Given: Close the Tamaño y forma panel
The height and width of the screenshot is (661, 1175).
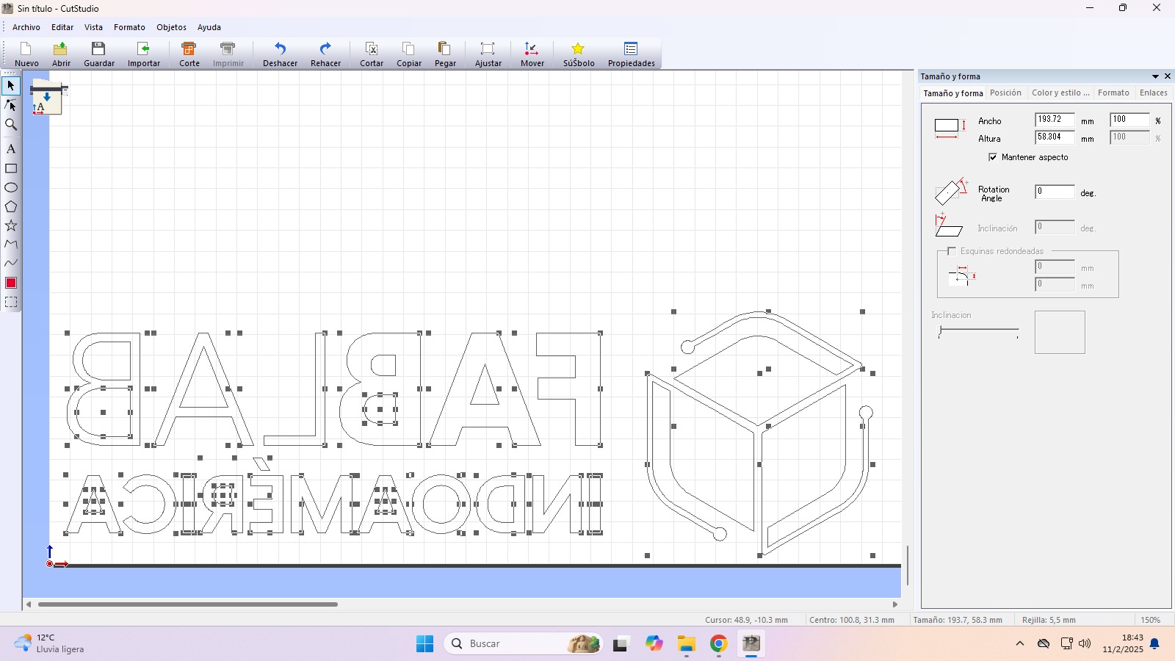Looking at the screenshot, I should pyautogui.click(x=1168, y=76).
